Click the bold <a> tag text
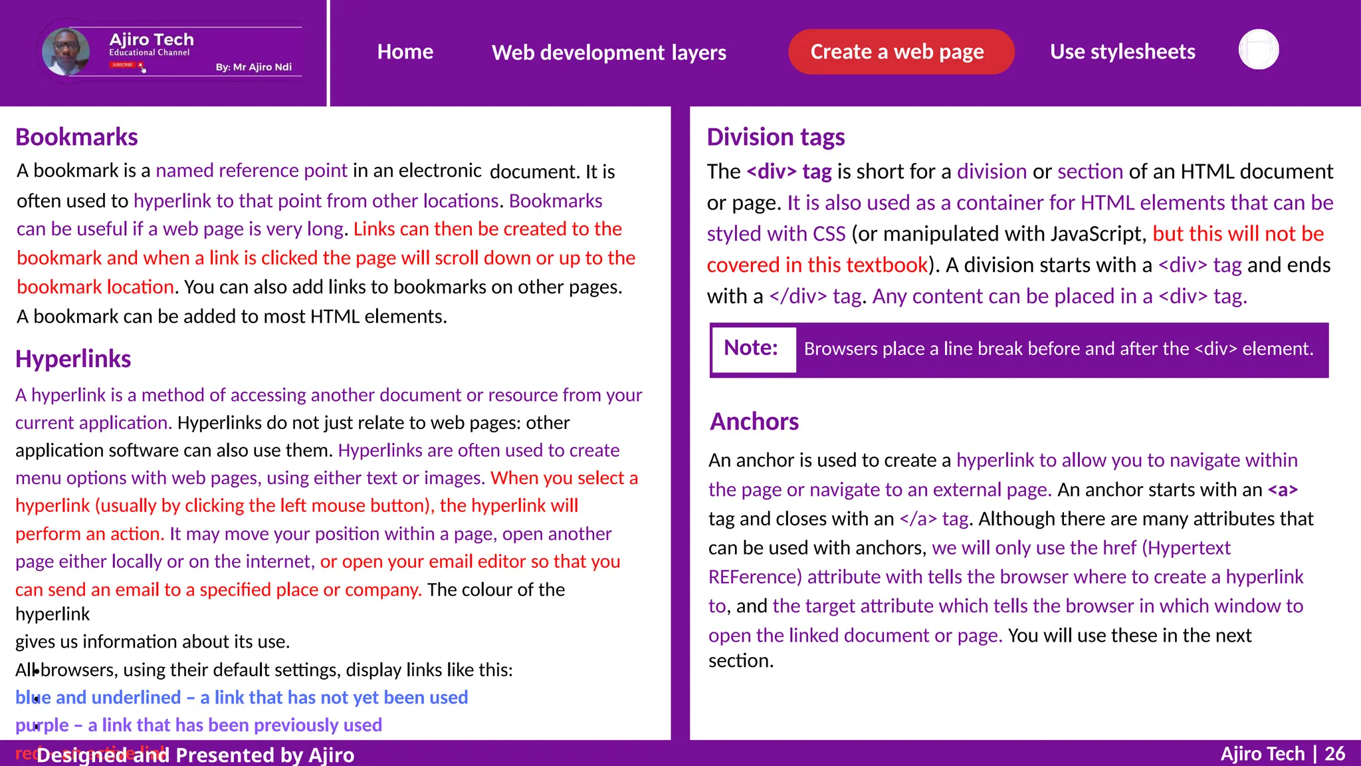Image resolution: width=1361 pixels, height=766 pixels. click(x=1283, y=490)
